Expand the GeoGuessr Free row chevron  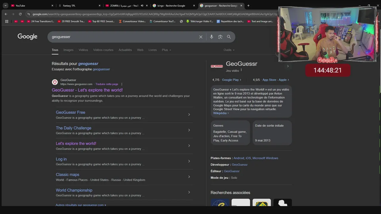coord(189,114)
